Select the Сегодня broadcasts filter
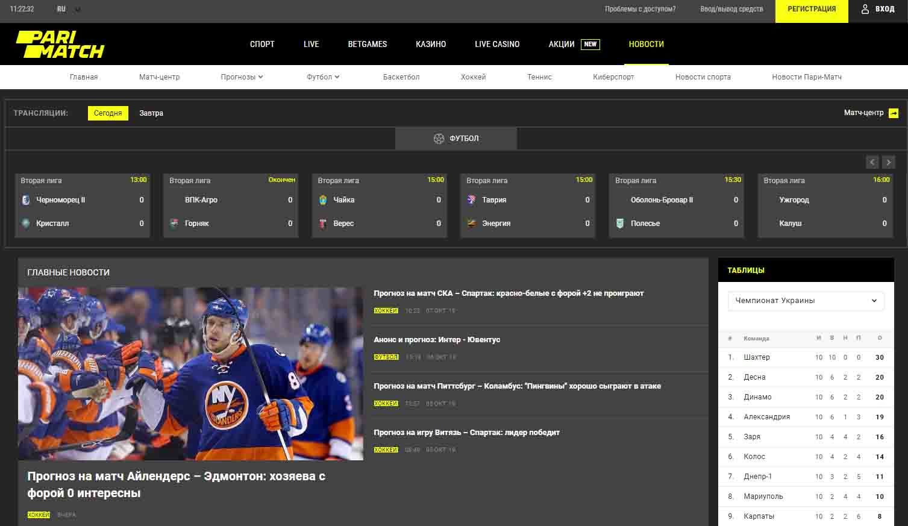908x526 pixels. 108,113
